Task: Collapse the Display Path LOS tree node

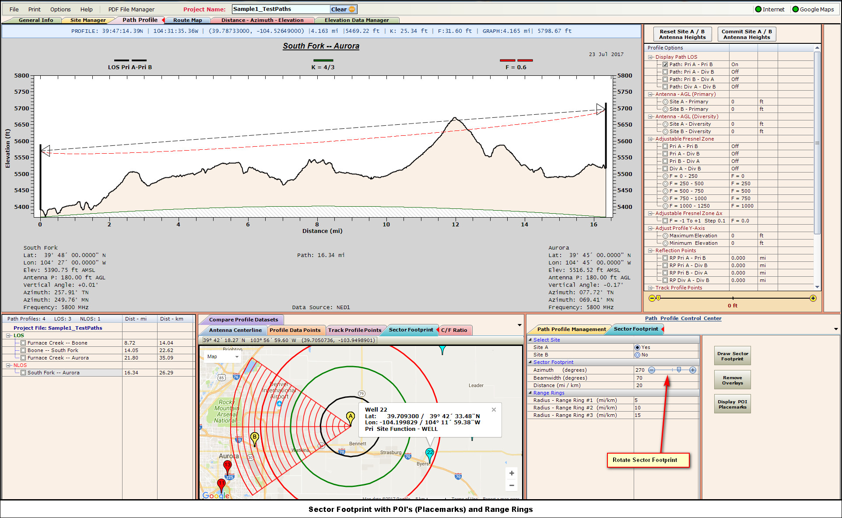Action: pyautogui.click(x=650, y=57)
